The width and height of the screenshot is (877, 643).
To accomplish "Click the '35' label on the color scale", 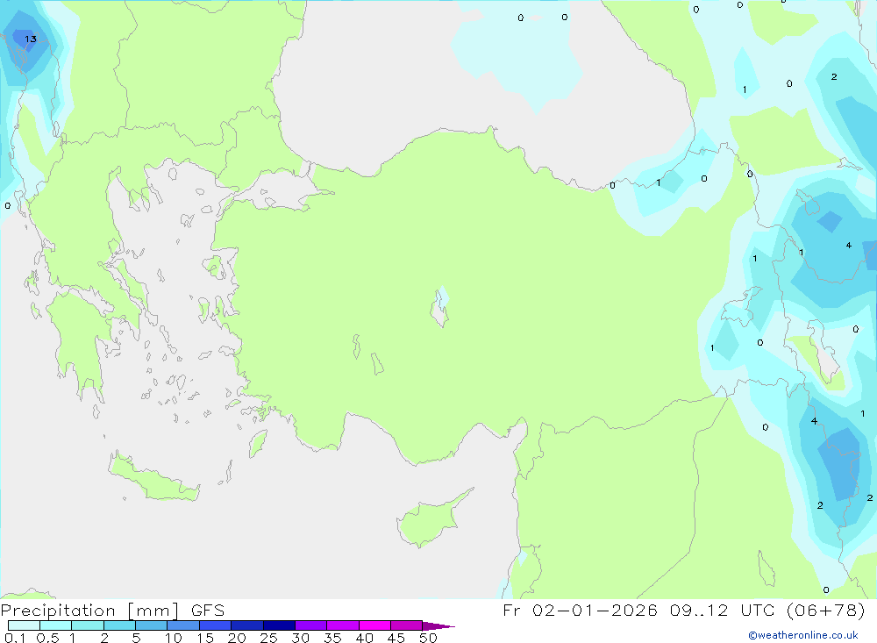I will click(332, 638).
